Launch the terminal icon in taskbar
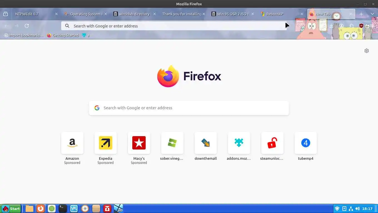This screenshot has height=213, width=378. pos(63,209)
